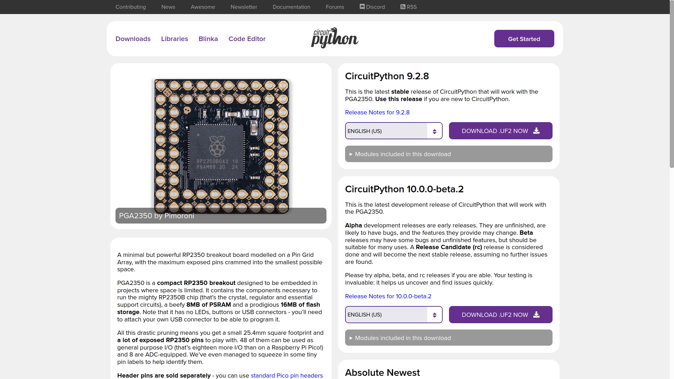Open the Discord link with chat icon
The width and height of the screenshot is (674, 379).
click(x=372, y=7)
